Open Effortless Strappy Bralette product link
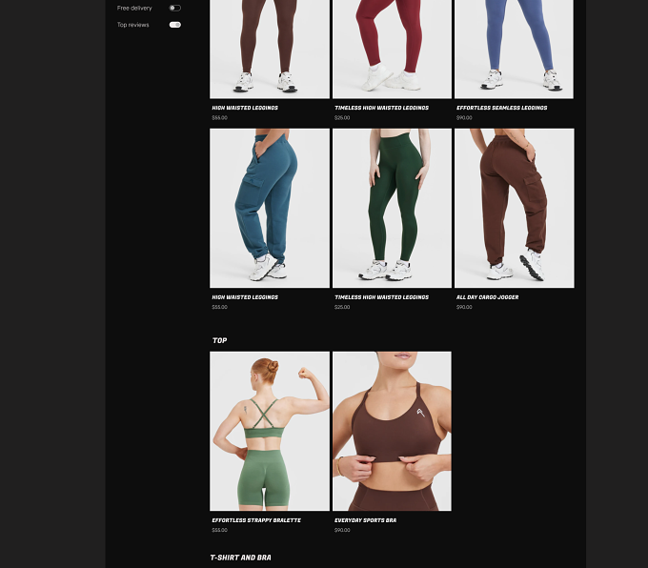Screen dimensions: 648x568 (x=256, y=520)
